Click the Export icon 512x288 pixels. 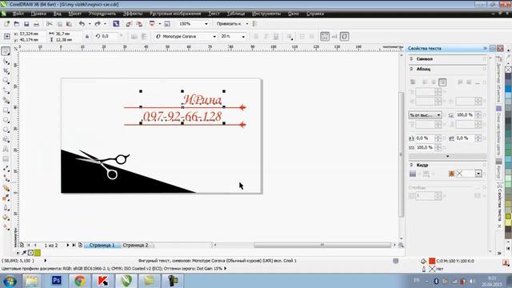(x=139, y=24)
